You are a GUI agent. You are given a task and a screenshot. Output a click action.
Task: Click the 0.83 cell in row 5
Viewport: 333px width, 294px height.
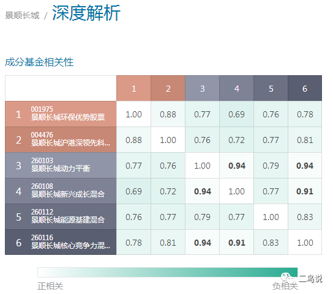point(305,217)
